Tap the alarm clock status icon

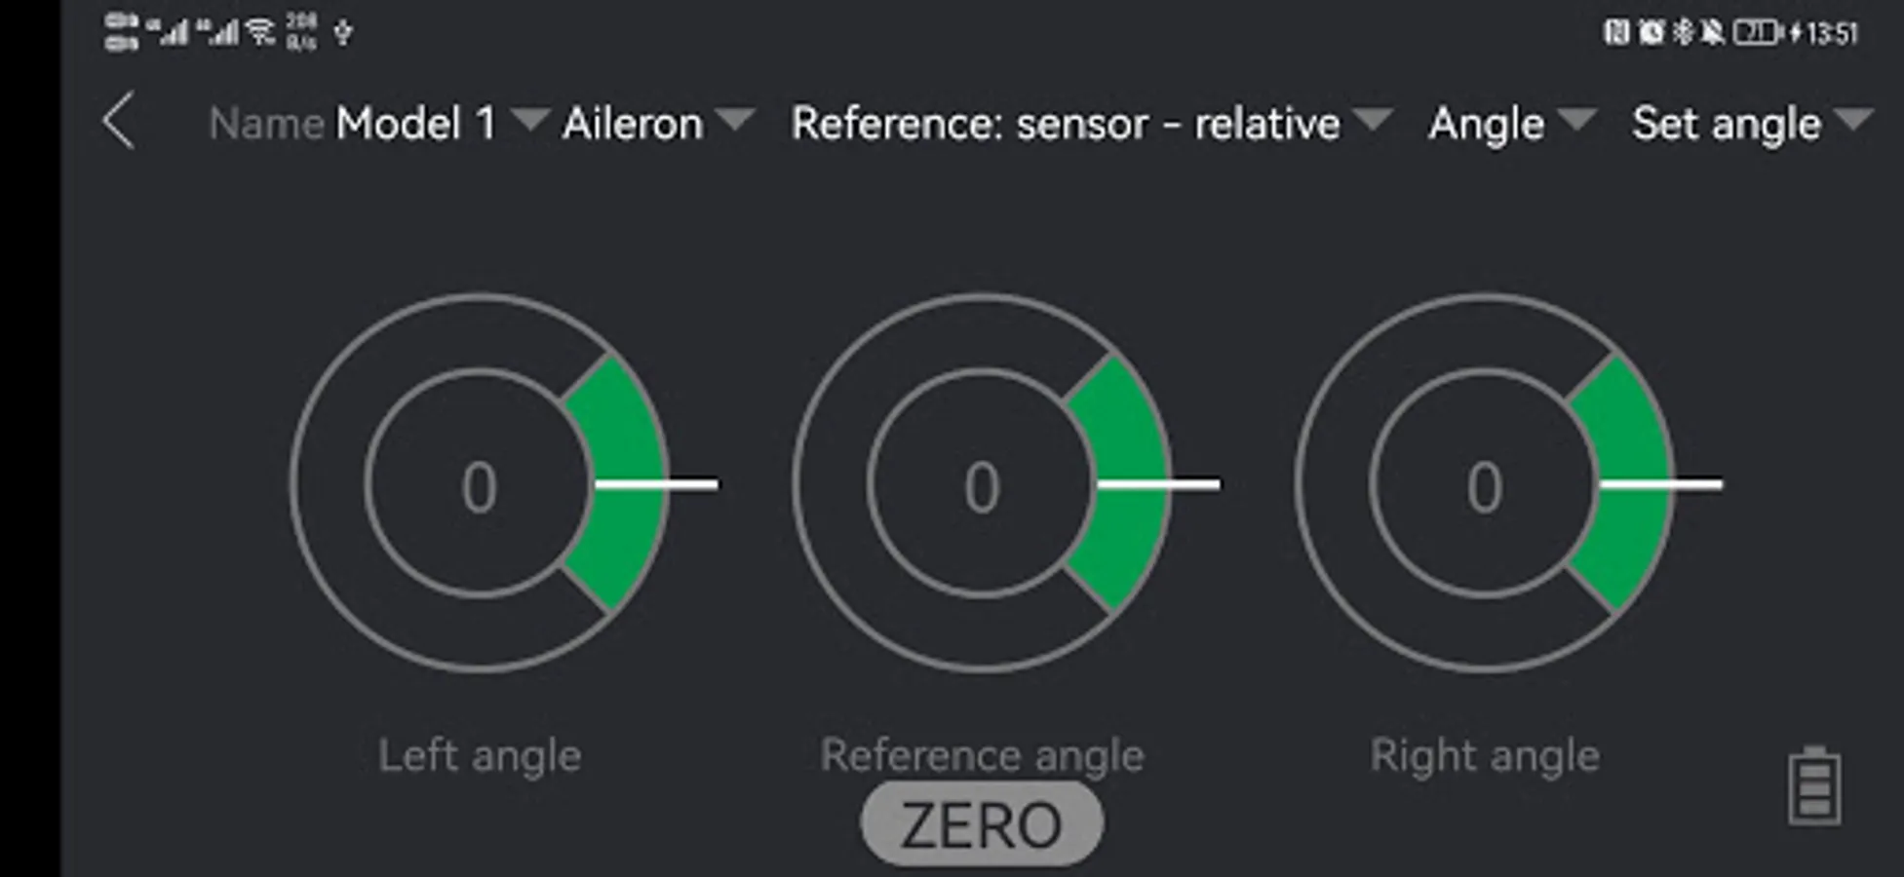(1651, 33)
